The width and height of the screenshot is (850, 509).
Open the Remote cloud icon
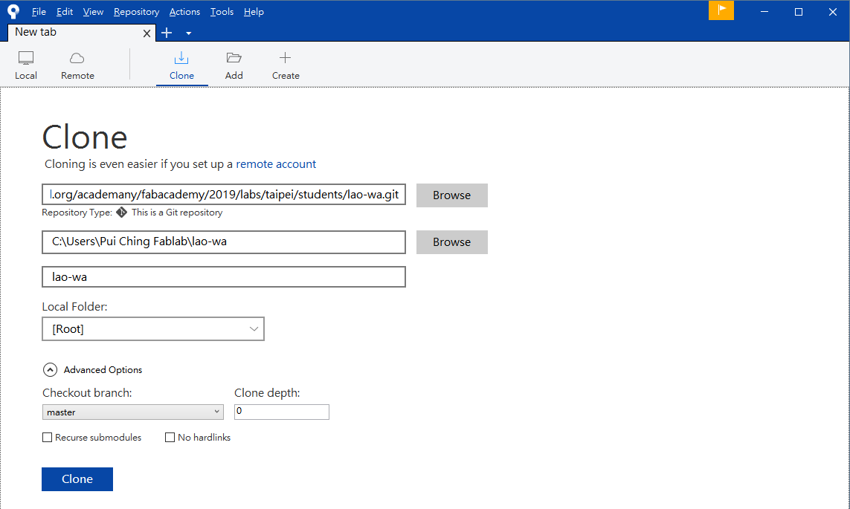click(77, 58)
